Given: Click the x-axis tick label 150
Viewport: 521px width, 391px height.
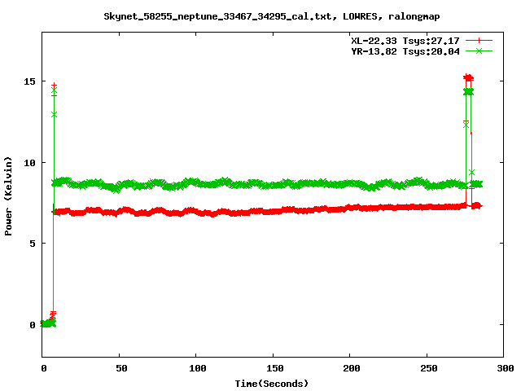Looking at the screenshot, I should pos(274,368).
